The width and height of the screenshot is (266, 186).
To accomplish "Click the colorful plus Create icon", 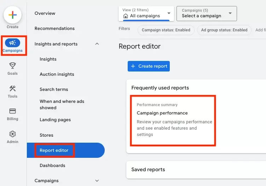I will pos(12,15).
